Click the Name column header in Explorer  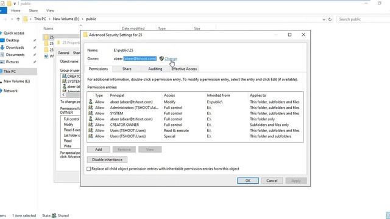(48, 29)
